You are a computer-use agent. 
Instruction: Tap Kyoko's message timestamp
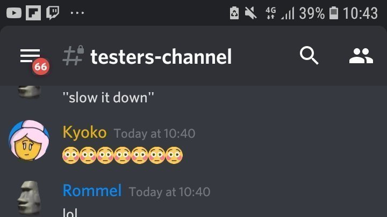tap(154, 133)
